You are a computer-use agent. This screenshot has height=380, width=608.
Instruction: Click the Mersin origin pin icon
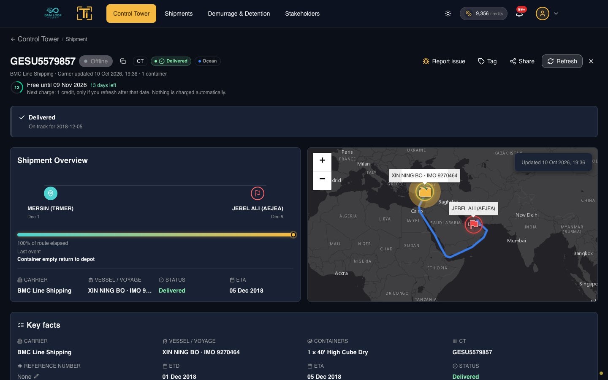51,193
